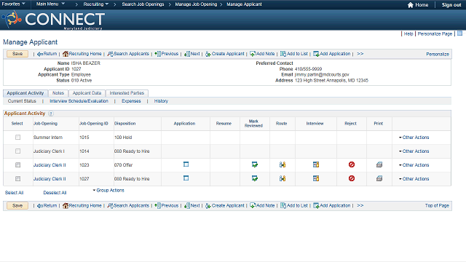Viewport: 466px width, 262px height.
Task: Click the Home icon in header
Action: [x=411, y=5]
